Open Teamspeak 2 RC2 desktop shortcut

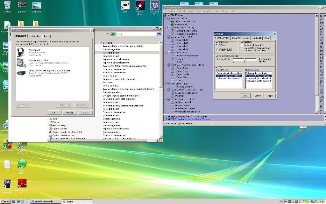[x=154, y=5]
